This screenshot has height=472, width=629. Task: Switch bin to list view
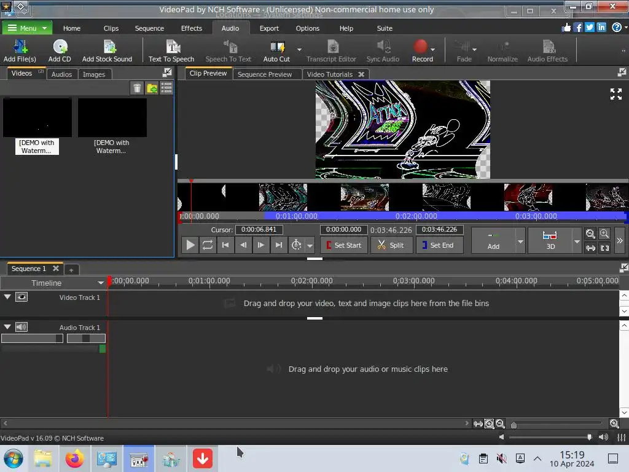pyautogui.click(x=166, y=88)
